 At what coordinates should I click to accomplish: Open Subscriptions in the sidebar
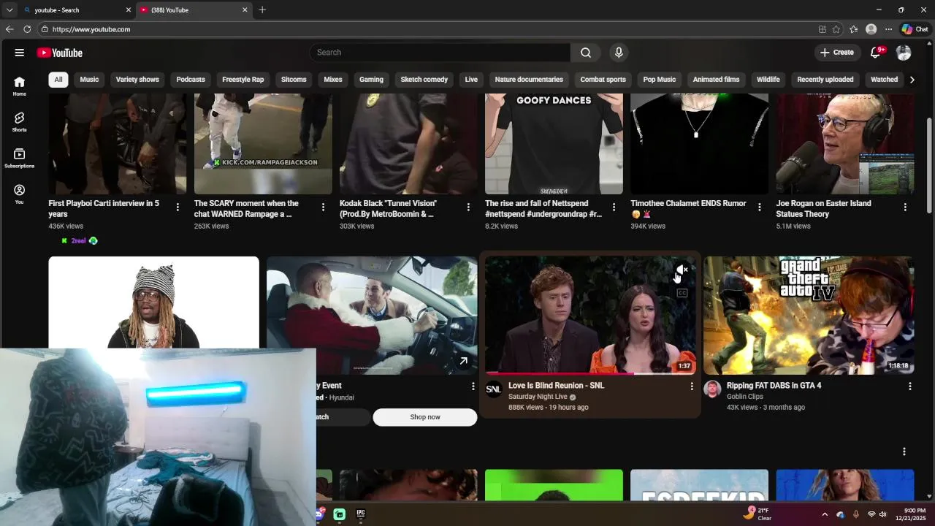click(20, 158)
